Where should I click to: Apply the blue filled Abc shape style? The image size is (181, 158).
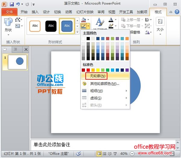point(67,26)
